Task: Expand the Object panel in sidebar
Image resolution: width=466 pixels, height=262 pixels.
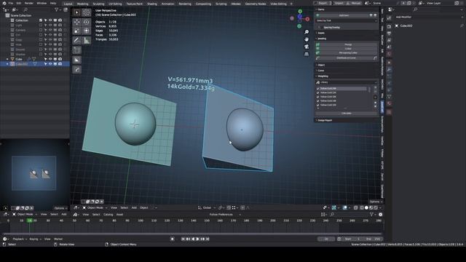Action: [320, 65]
